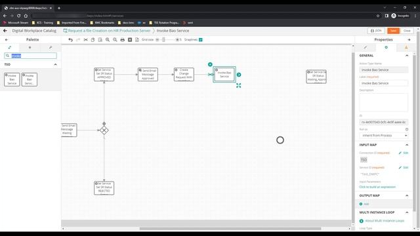This screenshot has height=236, width=420.
Task: Collapse the Palette panel with its arrow
Action: pos(7,39)
